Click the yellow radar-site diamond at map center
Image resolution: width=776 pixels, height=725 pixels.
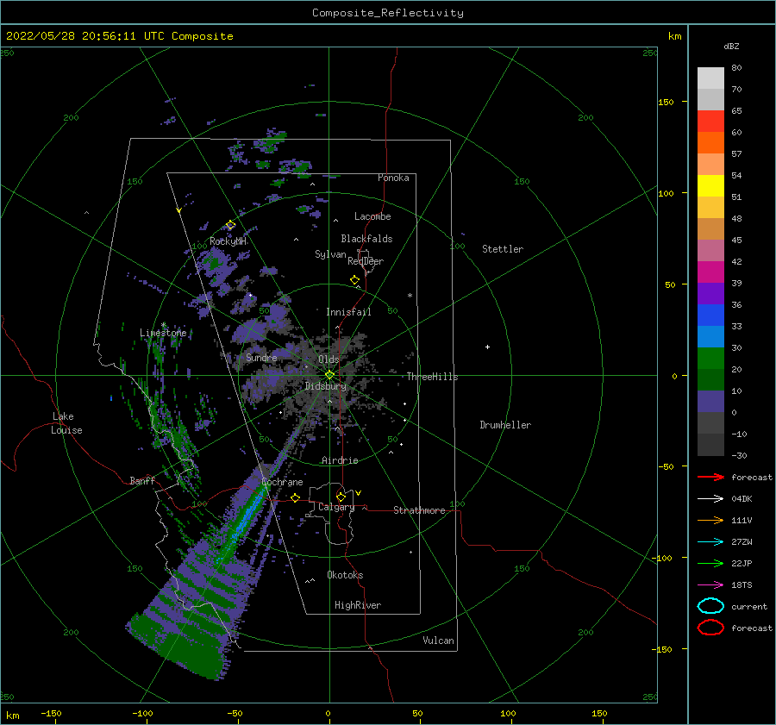329,375
